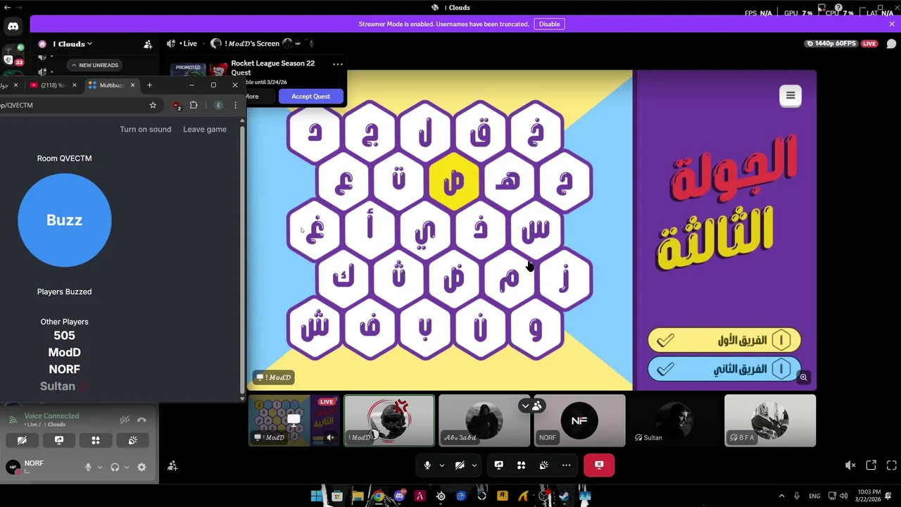Click the blue second team score bar
The image size is (901, 507).
pos(724,369)
